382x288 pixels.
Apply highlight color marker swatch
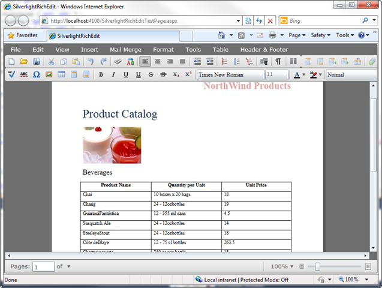313,74
